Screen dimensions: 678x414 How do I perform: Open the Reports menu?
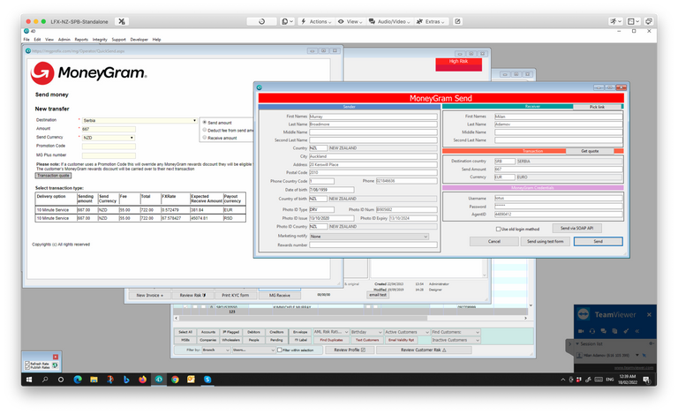click(x=81, y=40)
